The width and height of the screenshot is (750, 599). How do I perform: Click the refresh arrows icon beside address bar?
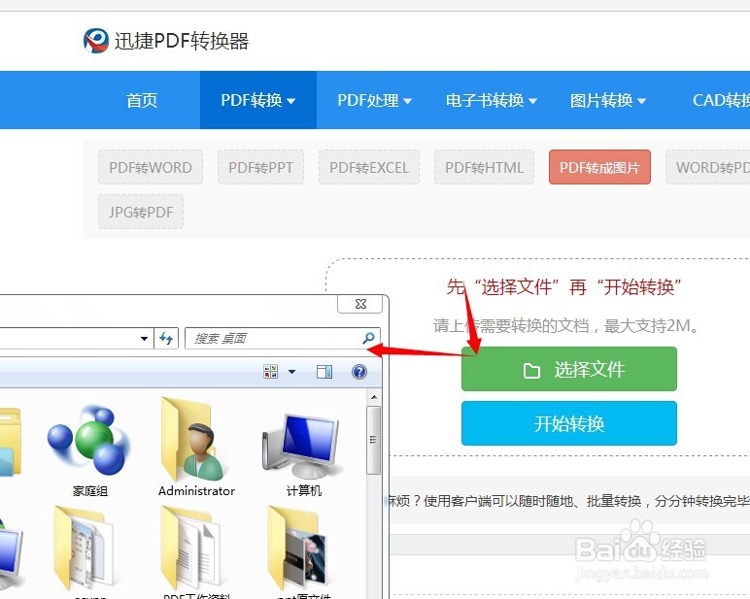click(x=166, y=339)
